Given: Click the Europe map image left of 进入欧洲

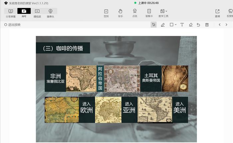Looking at the screenshot, I should click(x=62, y=110).
